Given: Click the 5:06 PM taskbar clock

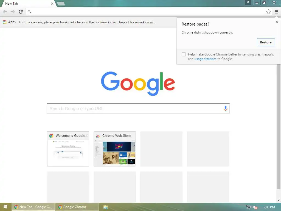Looking at the screenshot, I should (x=269, y=207).
